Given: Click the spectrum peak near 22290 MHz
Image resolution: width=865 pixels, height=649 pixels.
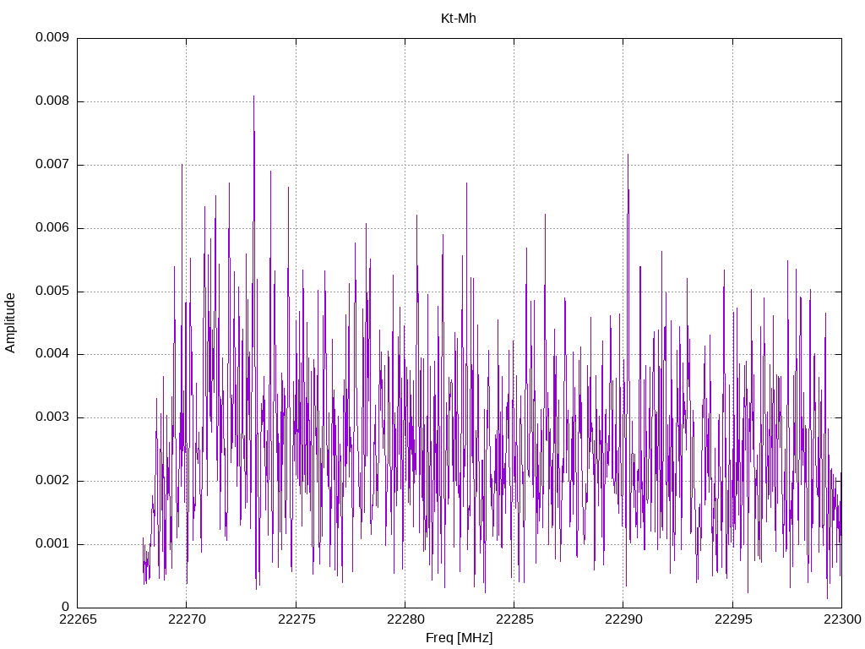Looking at the screenshot, I should coord(628,155).
